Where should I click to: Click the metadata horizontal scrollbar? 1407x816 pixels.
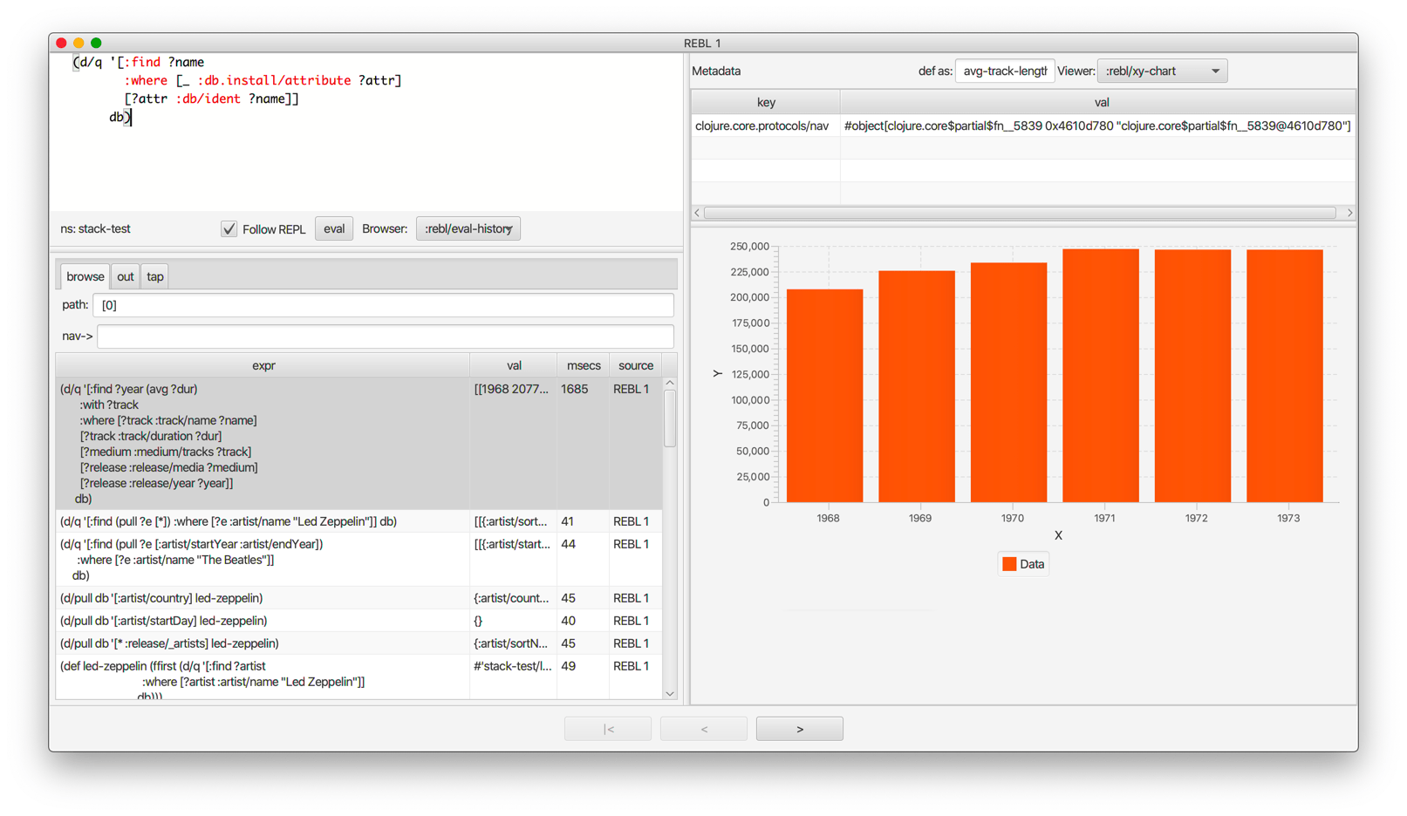[x=1020, y=213]
